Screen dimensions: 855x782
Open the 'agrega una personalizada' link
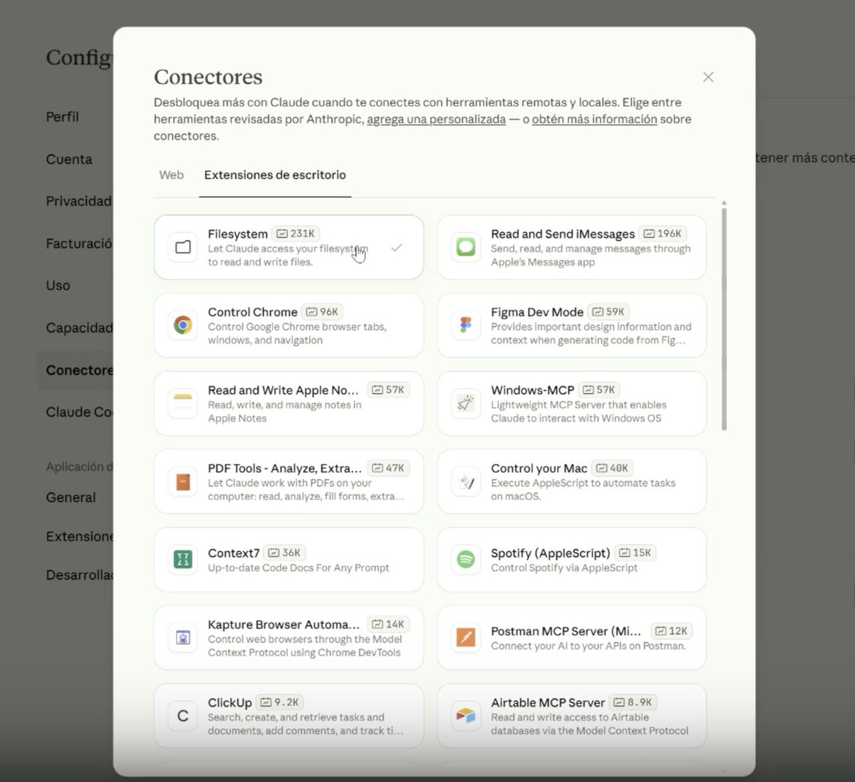click(436, 120)
